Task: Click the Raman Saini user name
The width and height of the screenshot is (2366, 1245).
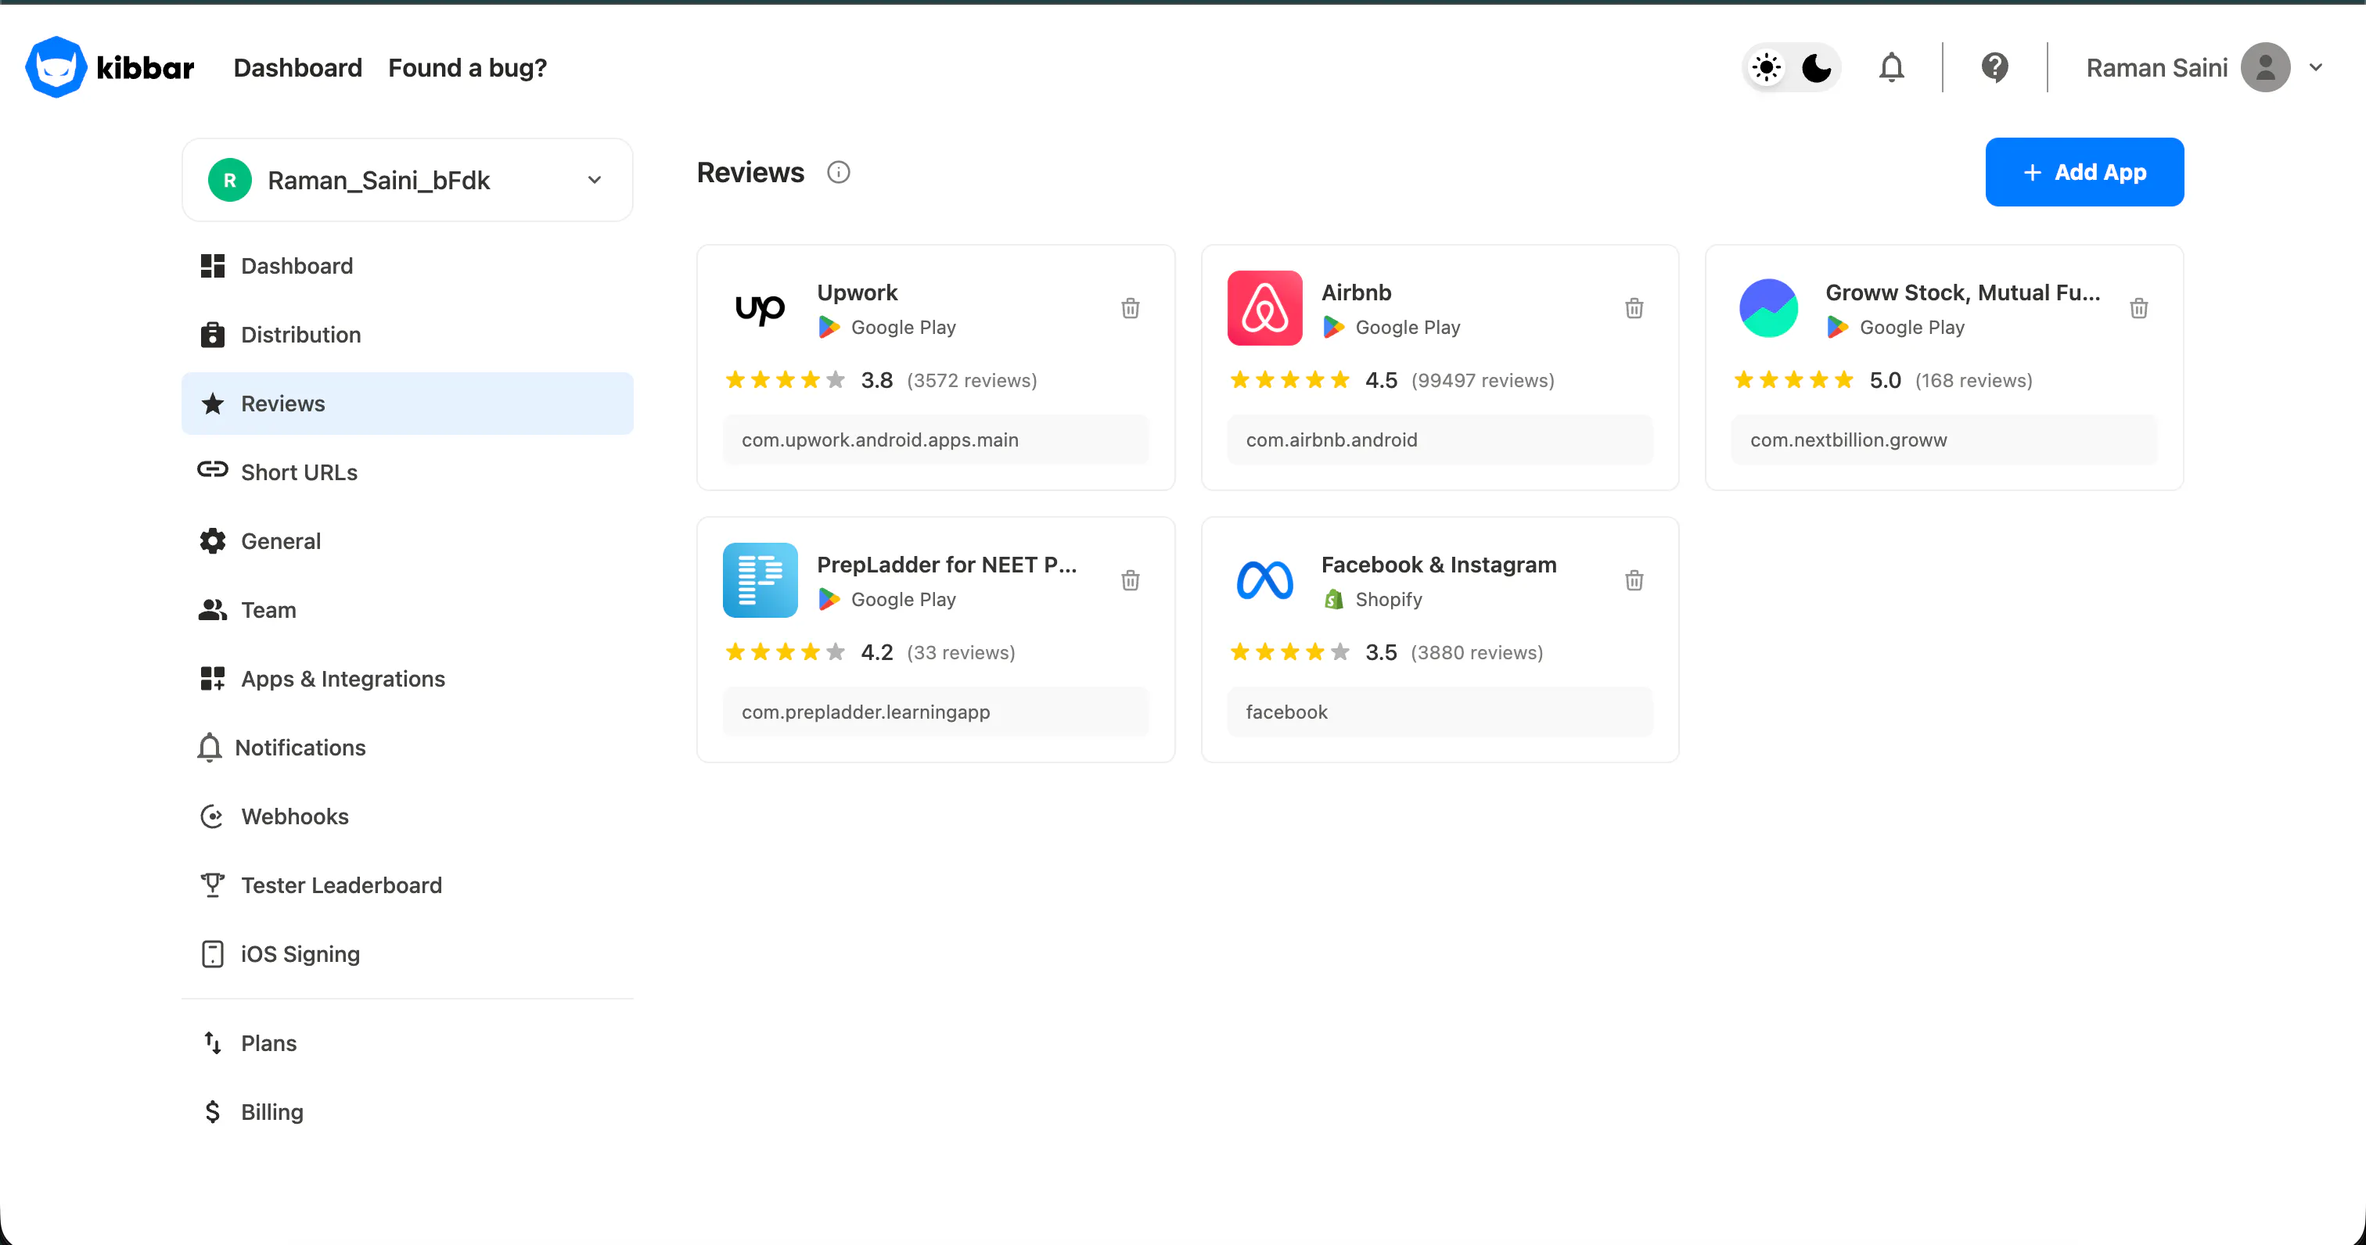Action: (2156, 68)
